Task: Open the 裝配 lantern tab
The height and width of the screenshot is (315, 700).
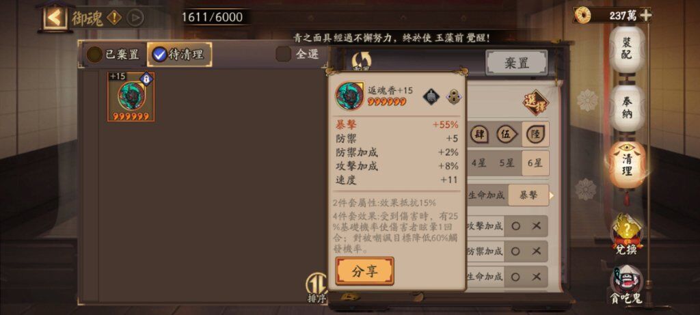Action: point(628,49)
